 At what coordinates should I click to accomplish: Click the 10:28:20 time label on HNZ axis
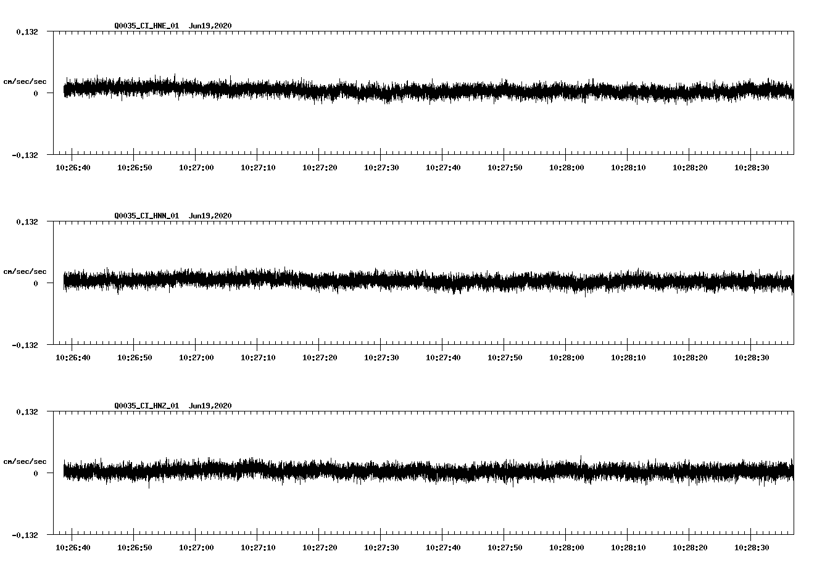[x=690, y=548]
